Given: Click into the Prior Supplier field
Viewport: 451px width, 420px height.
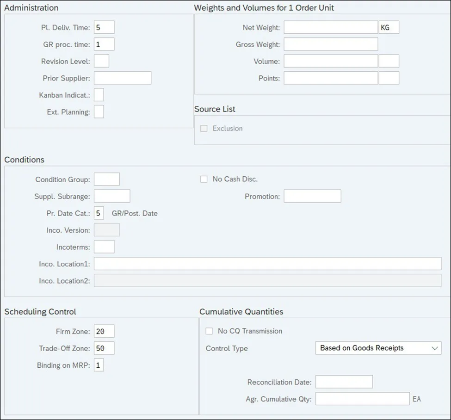Looking at the screenshot, I should pyautogui.click(x=123, y=78).
